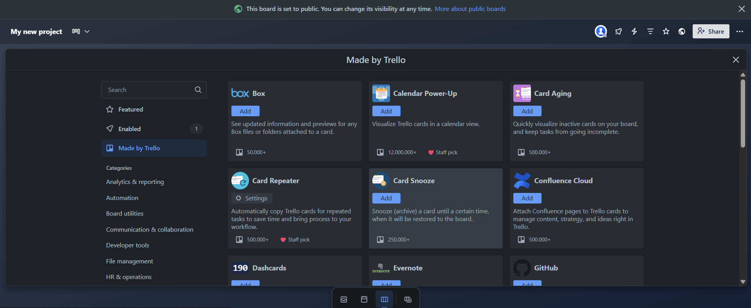Click the GitHub title
Screen dimensions: 751x308
(546, 268)
